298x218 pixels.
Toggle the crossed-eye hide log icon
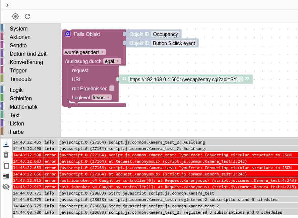(x=6, y=187)
